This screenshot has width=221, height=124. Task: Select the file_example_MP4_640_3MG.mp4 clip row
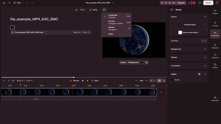(x=51, y=32)
